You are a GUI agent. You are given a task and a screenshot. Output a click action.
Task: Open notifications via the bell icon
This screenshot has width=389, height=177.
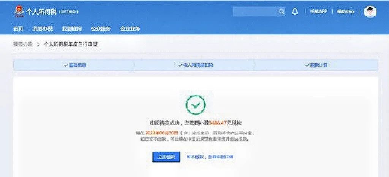pyautogui.click(x=295, y=11)
